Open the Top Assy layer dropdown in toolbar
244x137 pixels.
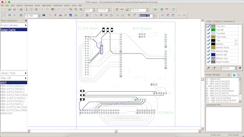[147, 10]
